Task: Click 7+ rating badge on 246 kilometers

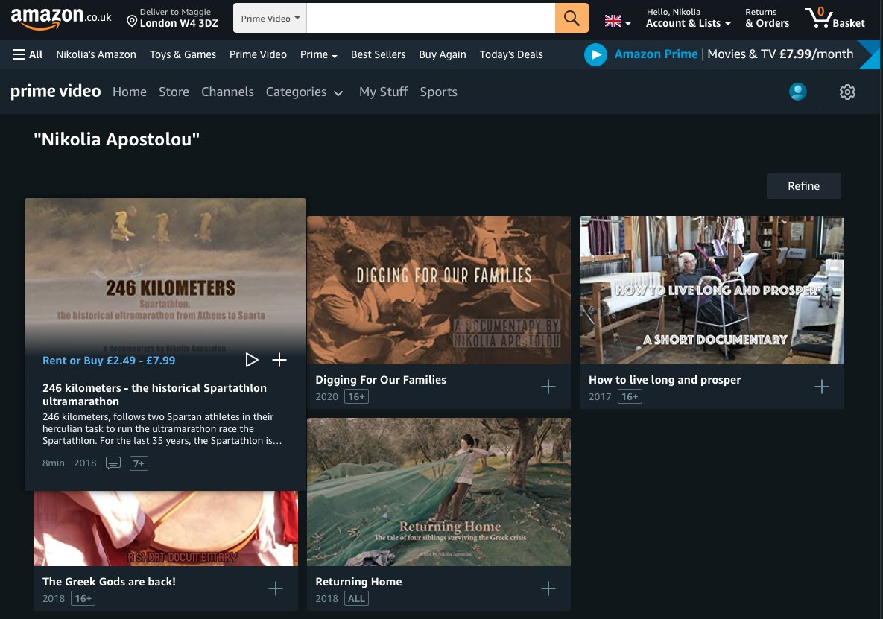Action: tap(139, 463)
